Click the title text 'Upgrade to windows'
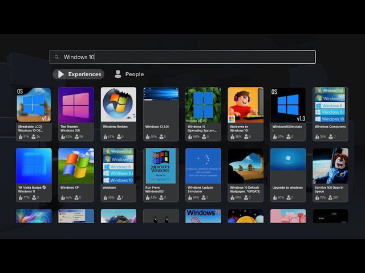Screen dimensions: 365x273 [x=287, y=188]
